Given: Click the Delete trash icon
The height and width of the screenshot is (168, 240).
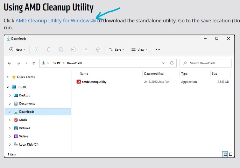Looking at the screenshot, I should click(98, 50).
